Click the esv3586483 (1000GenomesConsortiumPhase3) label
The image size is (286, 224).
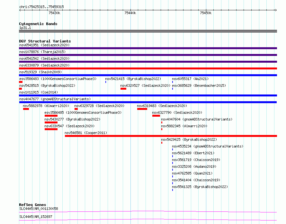58,79
